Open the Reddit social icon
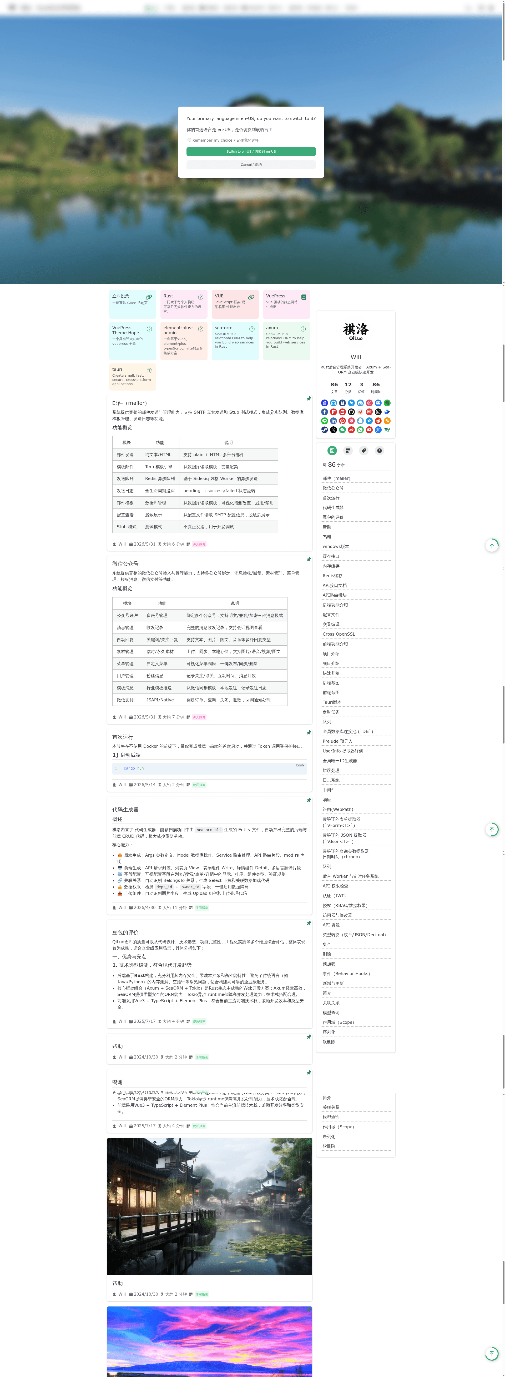 click(378, 421)
